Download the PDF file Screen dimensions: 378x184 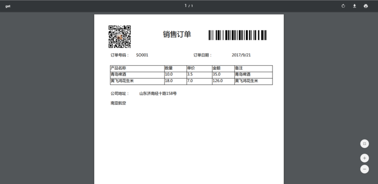tap(354, 6)
